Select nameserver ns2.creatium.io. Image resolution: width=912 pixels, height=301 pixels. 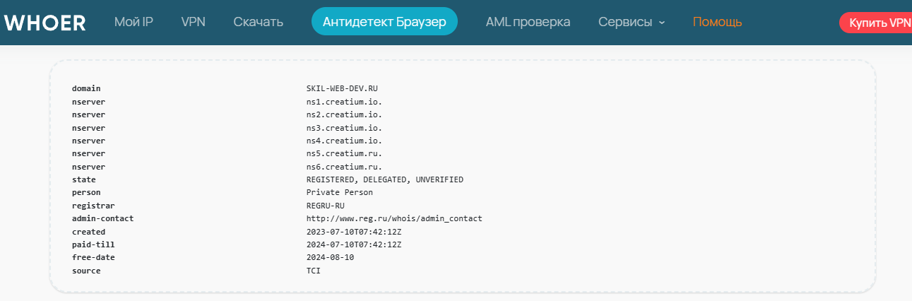point(344,114)
